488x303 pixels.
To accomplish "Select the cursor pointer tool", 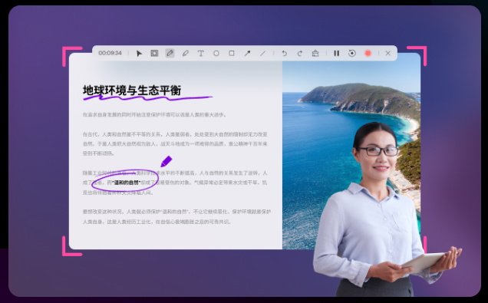I will point(139,54).
